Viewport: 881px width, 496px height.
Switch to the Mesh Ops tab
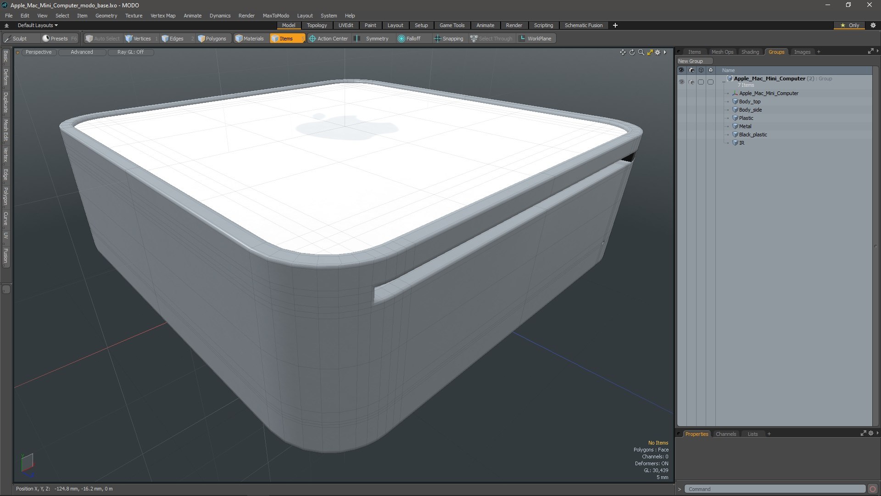[722, 52]
